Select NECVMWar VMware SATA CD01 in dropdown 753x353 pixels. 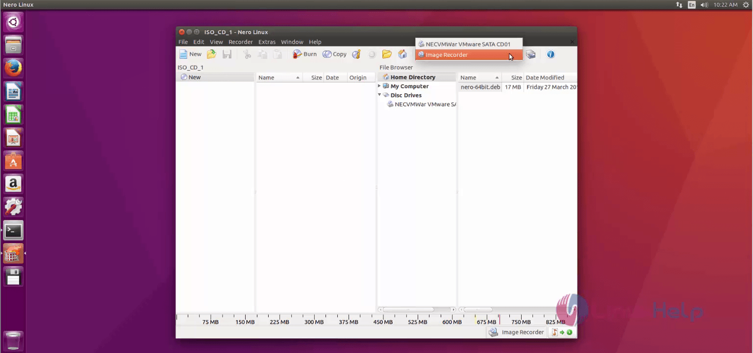coord(469,44)
